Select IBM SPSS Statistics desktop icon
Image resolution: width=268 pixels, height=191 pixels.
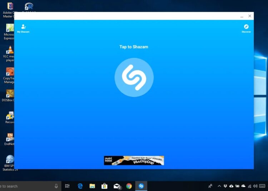[10, 163]
